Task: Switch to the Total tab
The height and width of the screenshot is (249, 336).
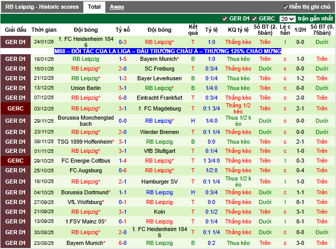Action: 94,7
